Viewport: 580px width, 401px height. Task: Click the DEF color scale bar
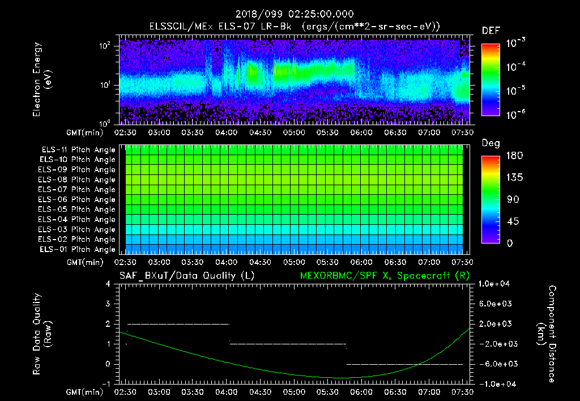491,80
